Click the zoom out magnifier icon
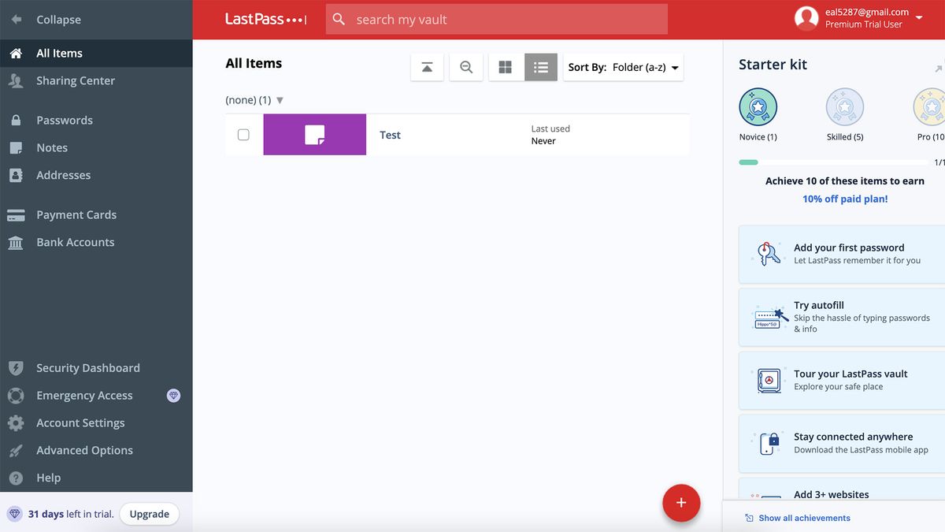The height and width of the screenshot is (532, 945). pyautogui.click(x=465, y=67)
